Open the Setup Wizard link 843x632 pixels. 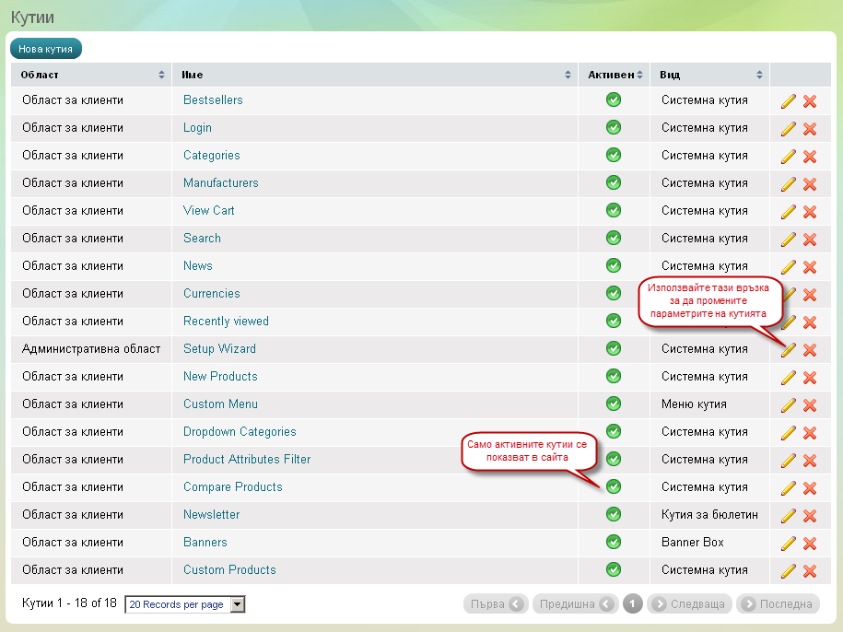(x=219, y=349)
